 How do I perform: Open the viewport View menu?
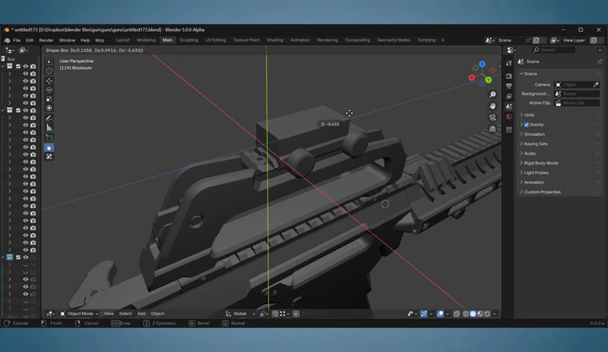coord(108,313)
